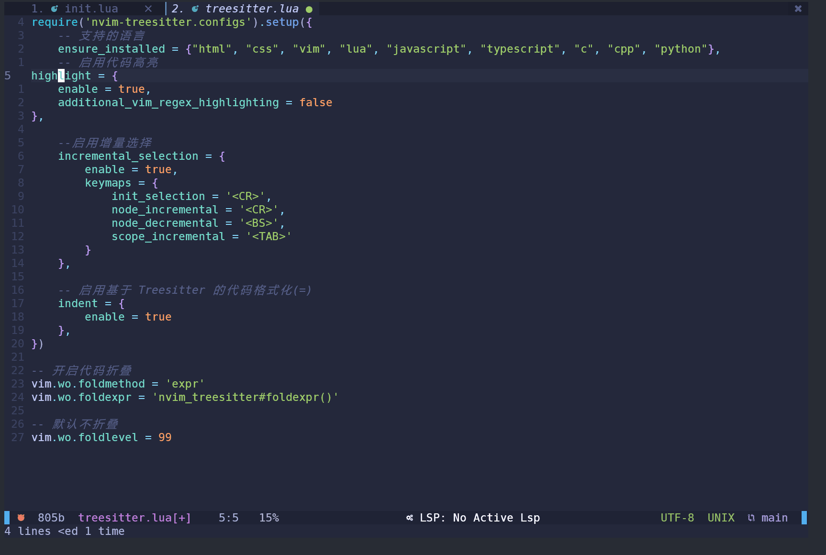Click the bufferline close button at top right
The height and width of the screenshot is (555, 826).
tap(798, 9)
